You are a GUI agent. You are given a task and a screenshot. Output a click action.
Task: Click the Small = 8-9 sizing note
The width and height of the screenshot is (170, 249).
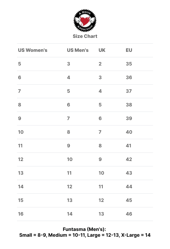33,235
